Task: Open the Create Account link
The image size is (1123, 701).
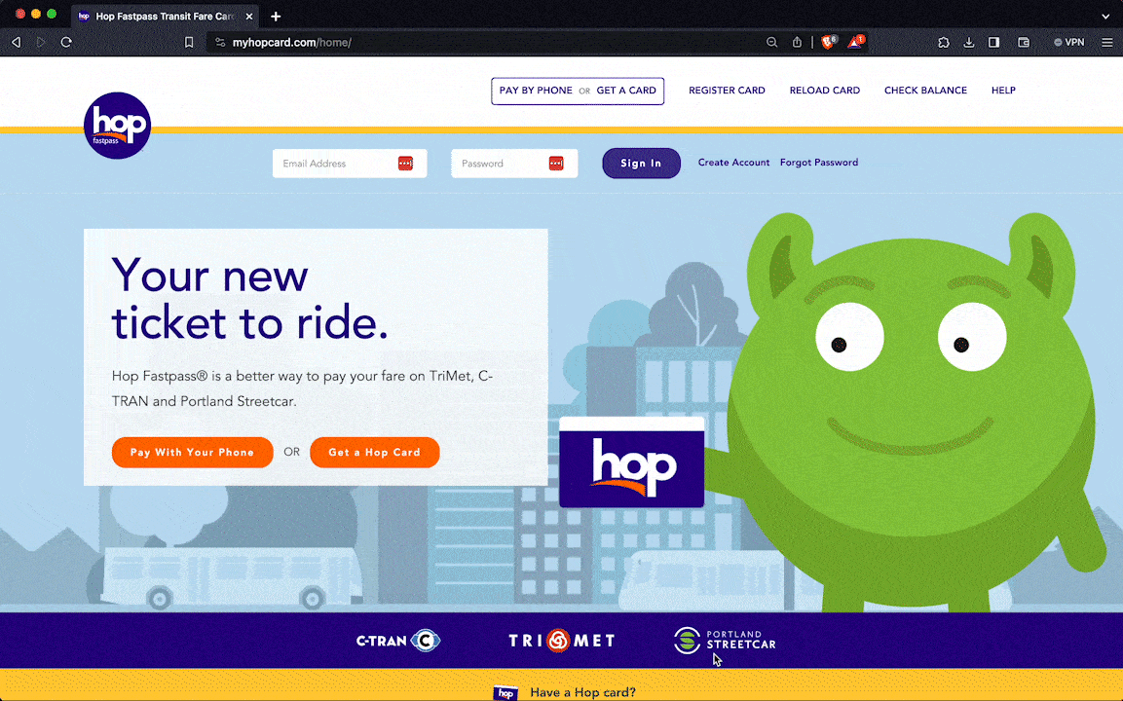Action: coord(733,163)
